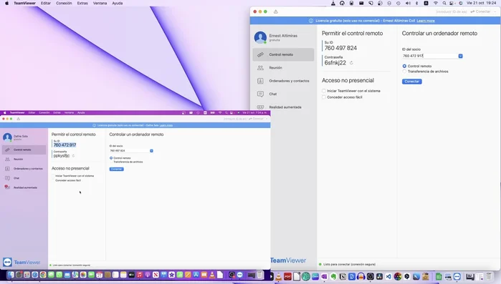Image resolution: width=501 pixels, height=284 pixels.
Task: Open the Apple menu
Action: pos(6,3)
